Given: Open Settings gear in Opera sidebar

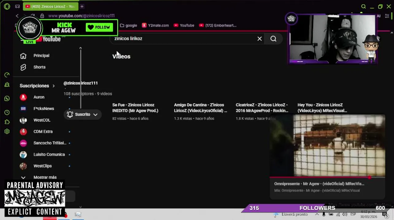Looking at the screenshot, I should tap(7, 131).
